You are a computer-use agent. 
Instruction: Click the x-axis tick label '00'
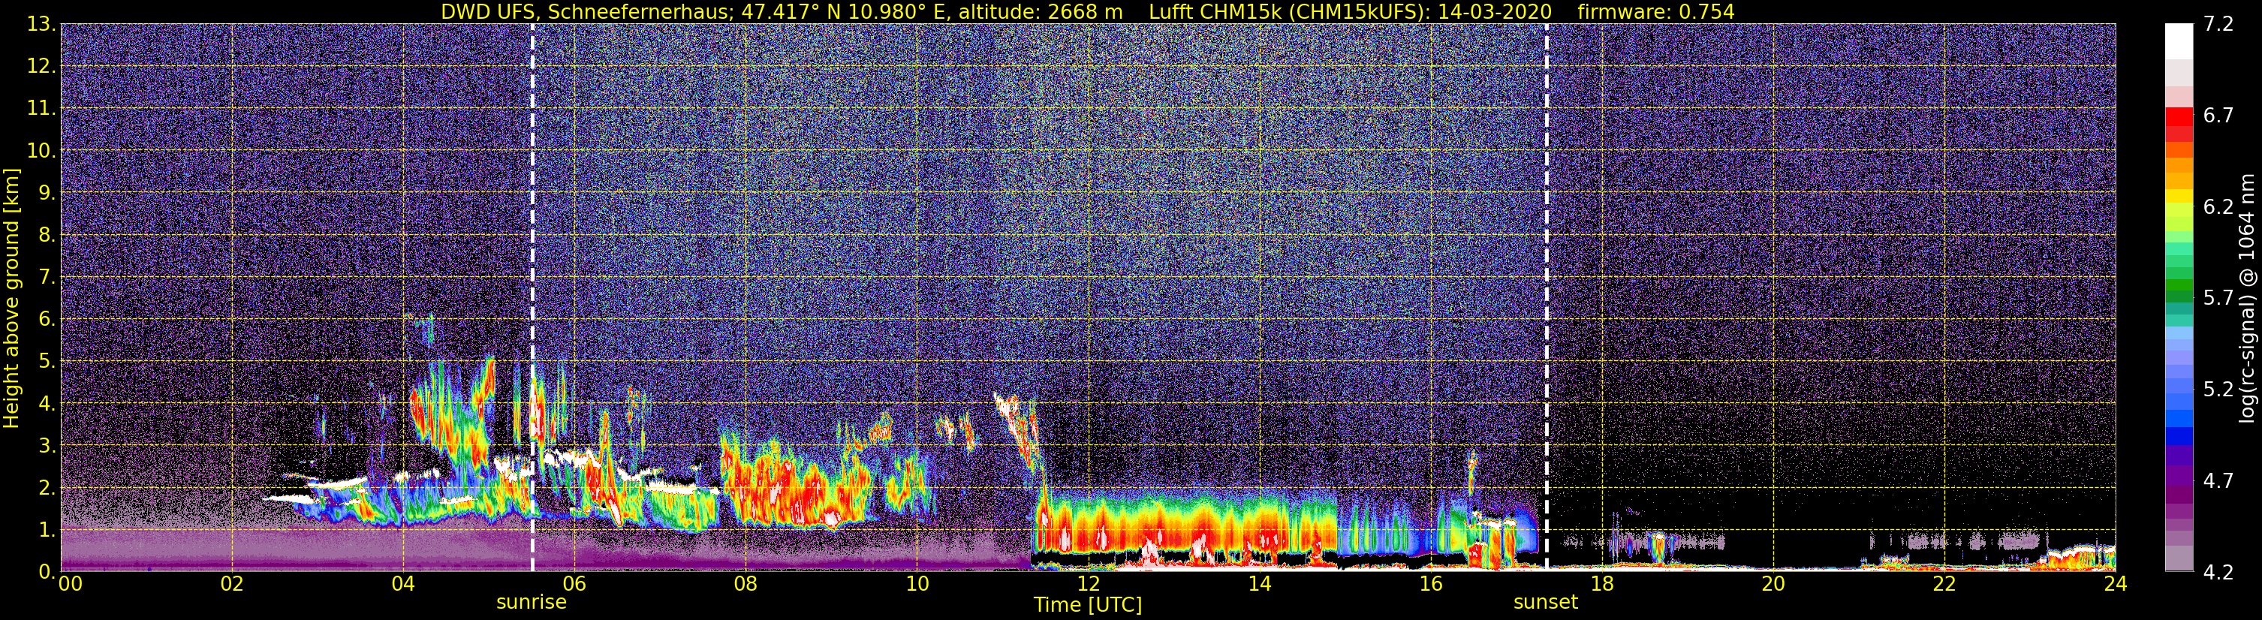click(69, 585)
